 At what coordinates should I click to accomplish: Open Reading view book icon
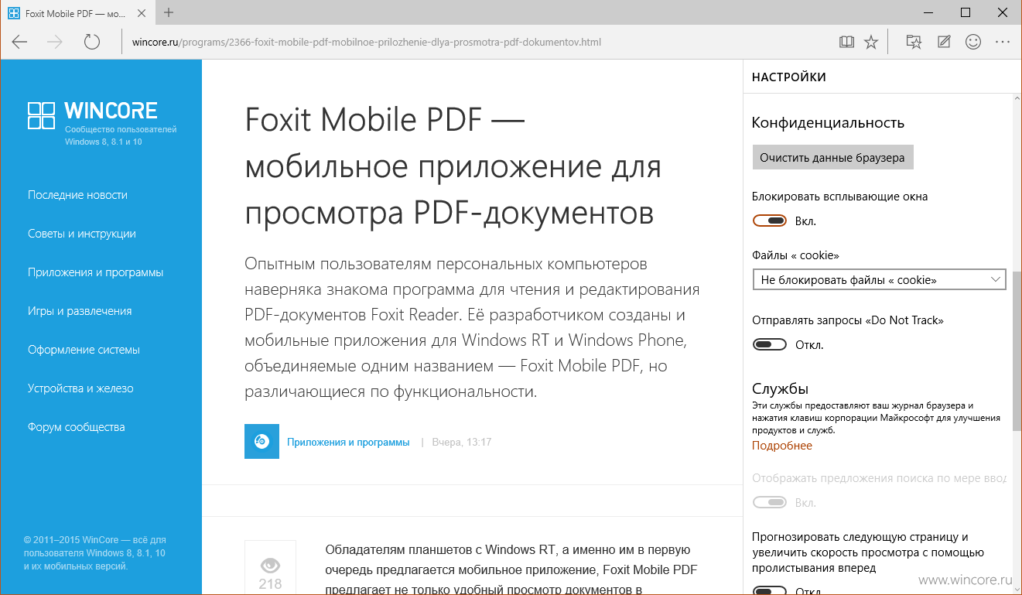[847, 42]
